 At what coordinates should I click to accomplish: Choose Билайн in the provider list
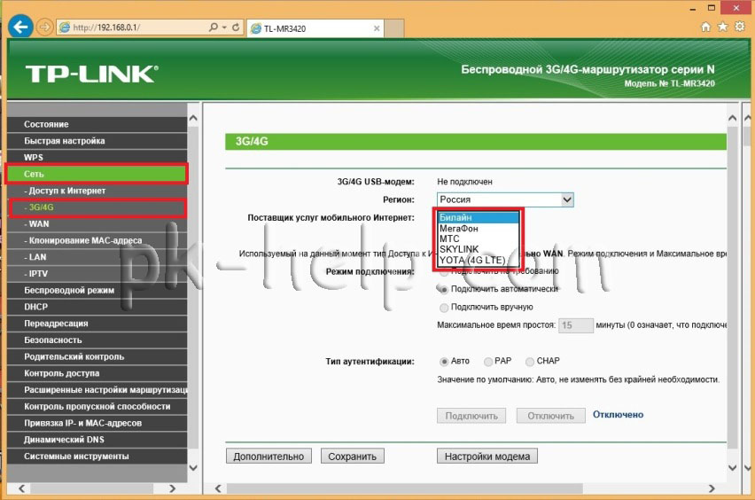point(479,218)
